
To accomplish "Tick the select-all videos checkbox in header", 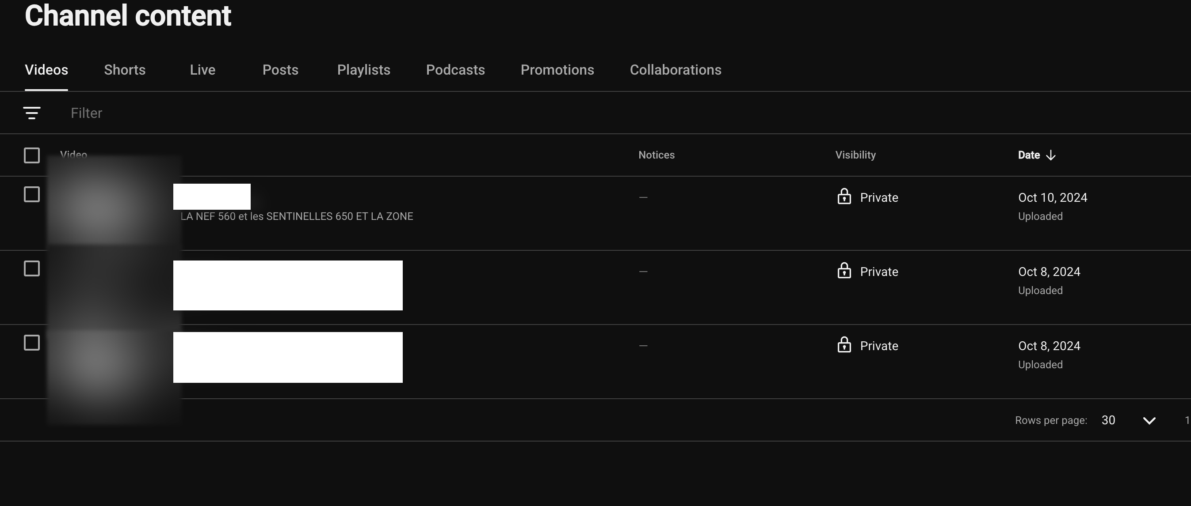I will click(x=32, y=155).
